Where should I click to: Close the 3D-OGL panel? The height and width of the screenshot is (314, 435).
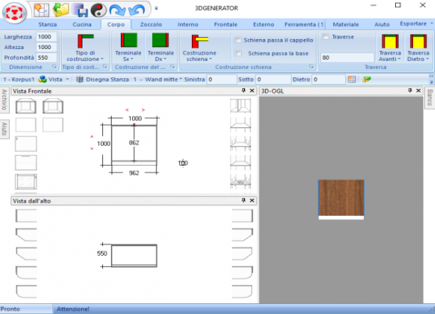pos(419,90)
